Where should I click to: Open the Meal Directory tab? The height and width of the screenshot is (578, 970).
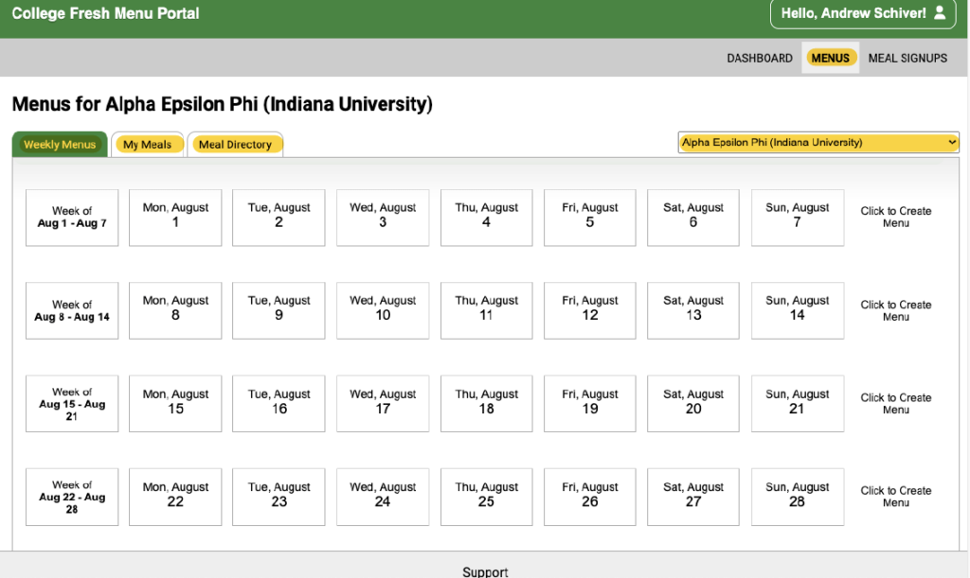235,145
